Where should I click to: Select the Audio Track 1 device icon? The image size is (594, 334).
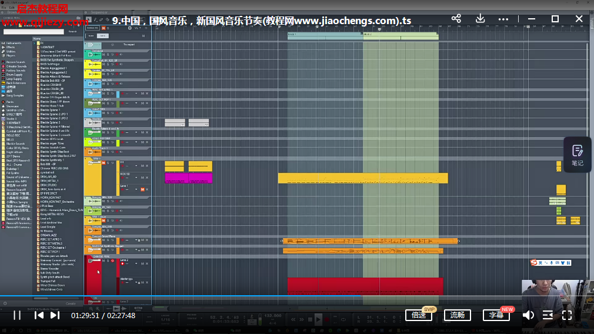point(93,152)
